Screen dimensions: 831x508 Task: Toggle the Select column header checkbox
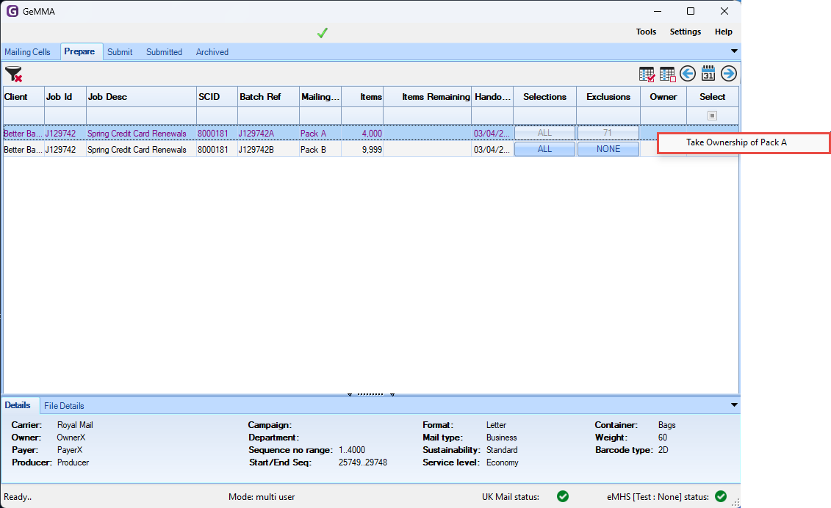pos(712,115)
